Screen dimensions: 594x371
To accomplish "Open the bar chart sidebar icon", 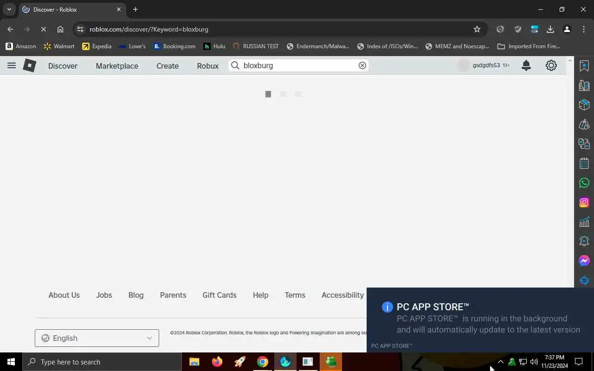I will pos(584,222).
